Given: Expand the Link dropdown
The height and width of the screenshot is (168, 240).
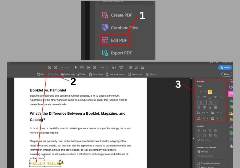Looking at the screenshot, I should tap(82, 74).
